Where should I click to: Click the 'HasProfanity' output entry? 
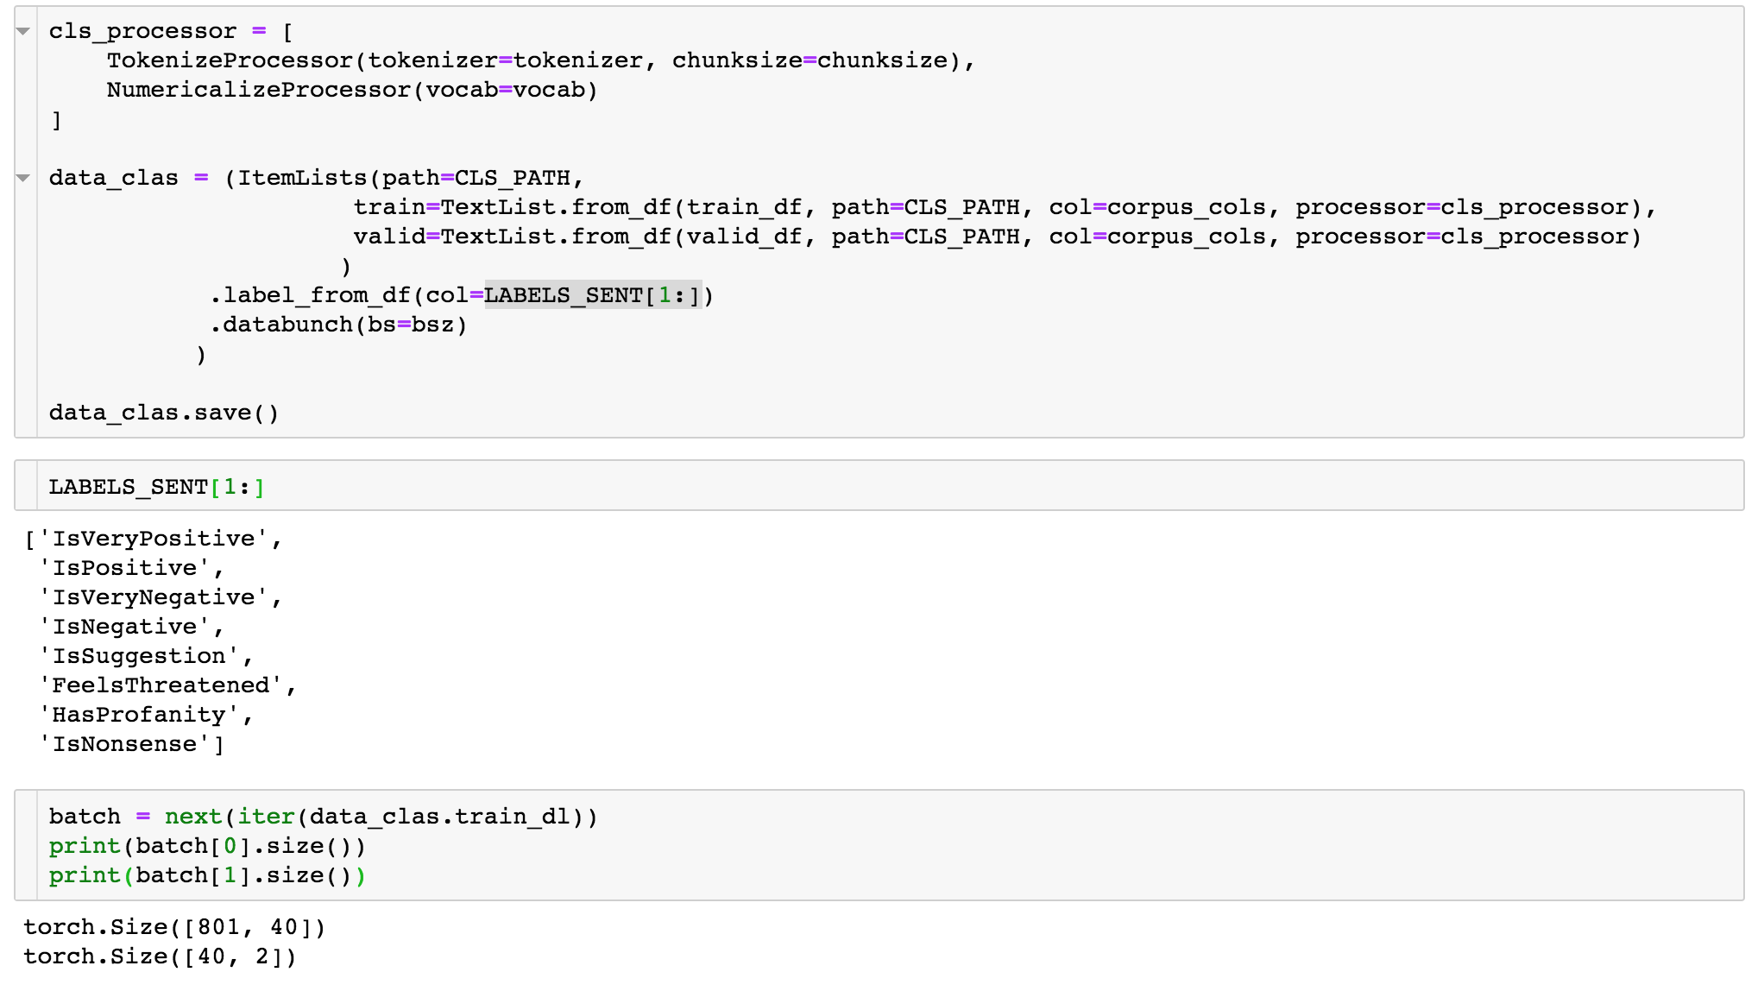point(140,715)
